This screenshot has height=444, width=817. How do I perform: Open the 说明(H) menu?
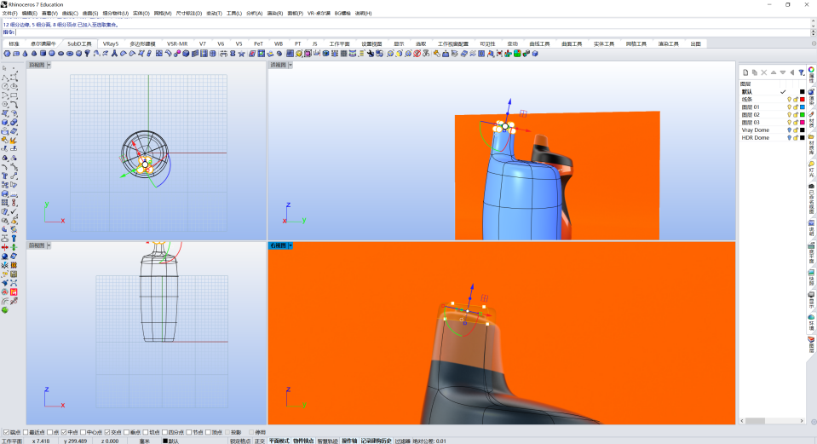pyautogui.click(x=363, y=13)
